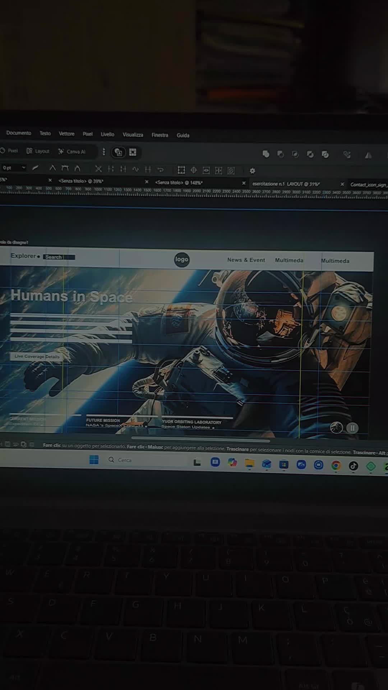Select the Add boolean operation icon
This screenshot has height=690, width=388.
(266, 154)
